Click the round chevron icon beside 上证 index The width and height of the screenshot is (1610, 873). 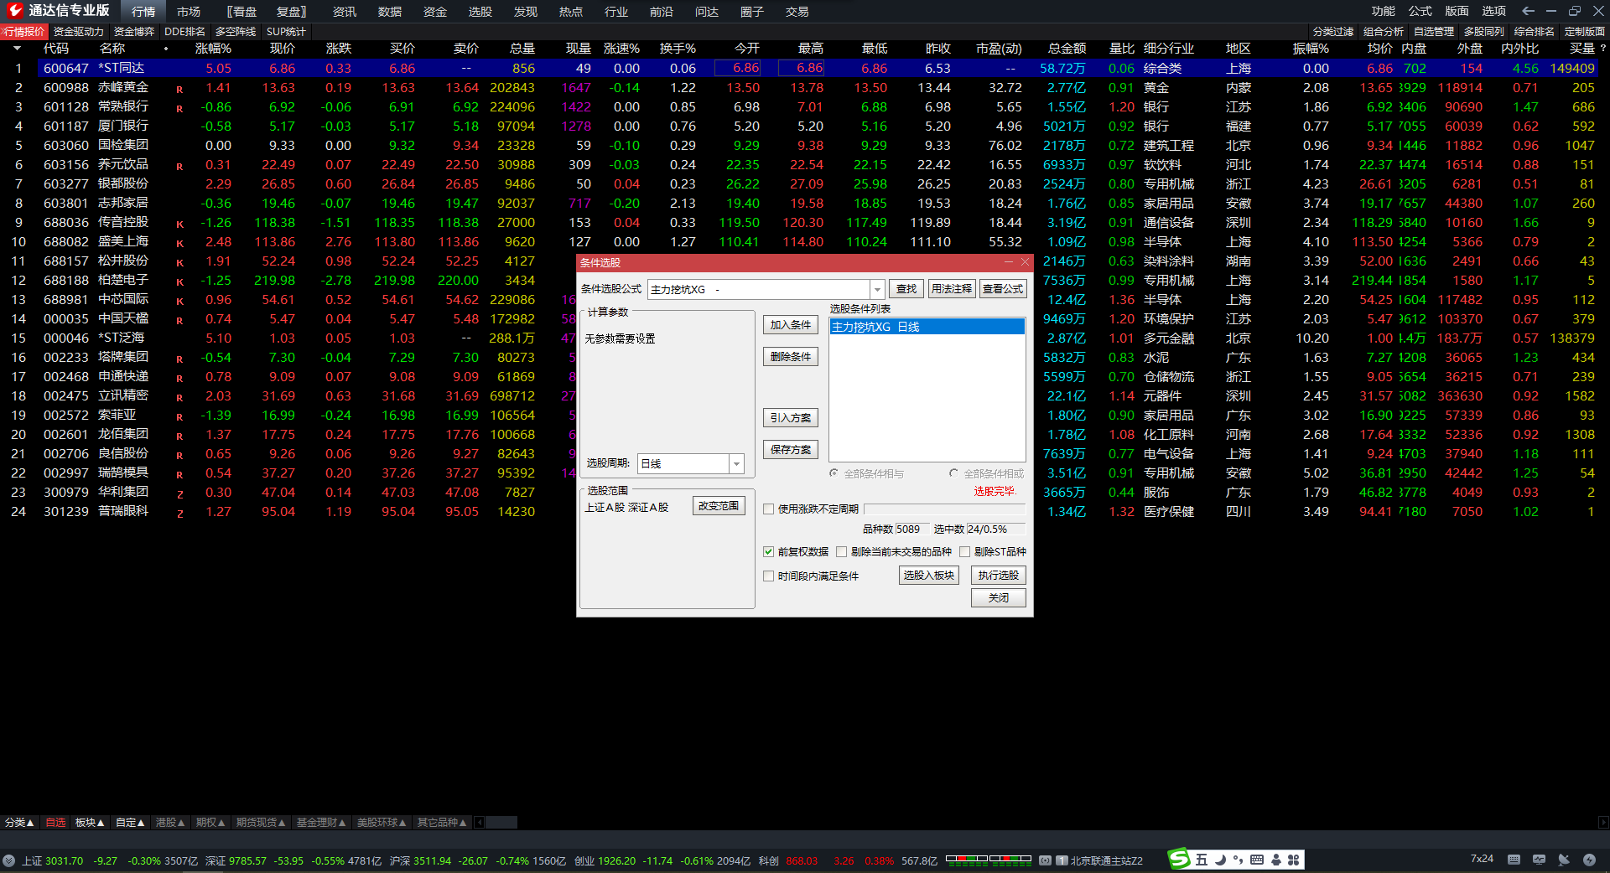click(x=9, y=860)
